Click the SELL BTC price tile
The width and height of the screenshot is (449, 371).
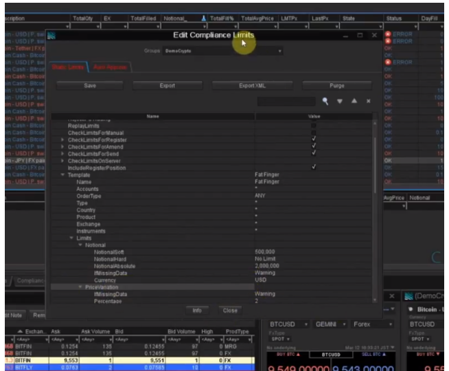point(363,362)
